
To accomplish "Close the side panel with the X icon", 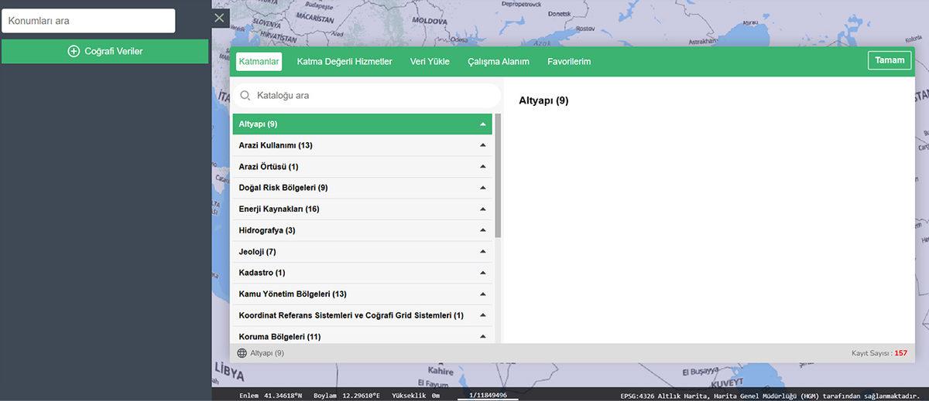I will [x=220, y=18].
